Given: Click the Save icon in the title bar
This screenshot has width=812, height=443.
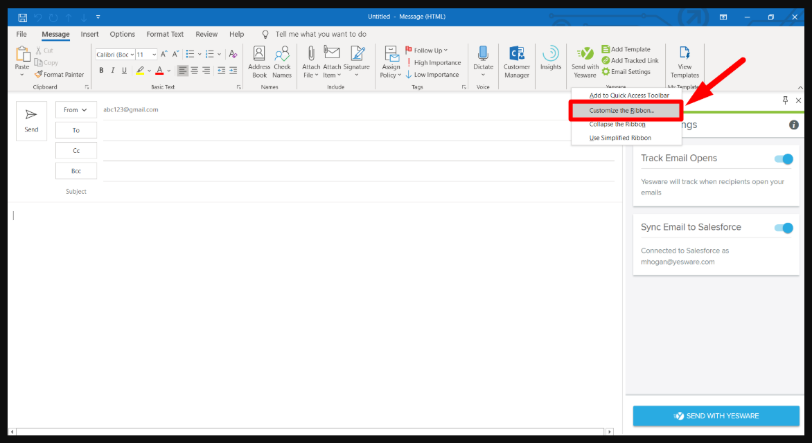Looking at the screenshot, I should [22, 17].
